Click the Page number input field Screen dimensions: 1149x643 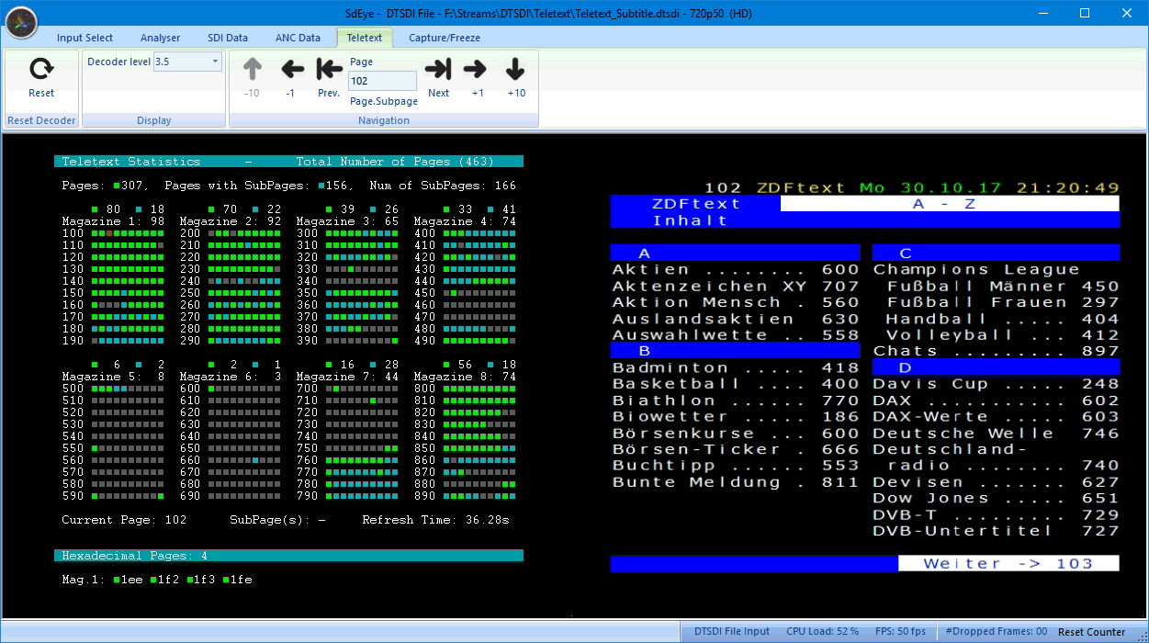click(x=382, y=81)
